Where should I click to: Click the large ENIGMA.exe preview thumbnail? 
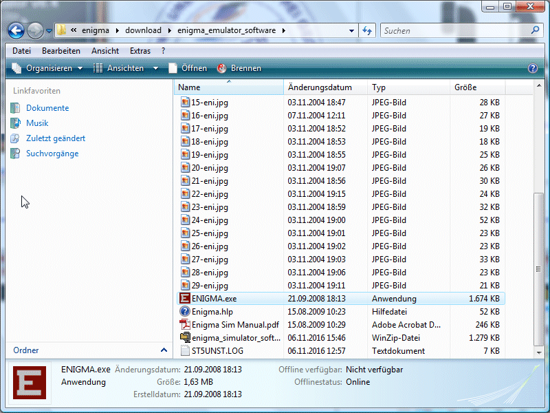tap(30, 383)
